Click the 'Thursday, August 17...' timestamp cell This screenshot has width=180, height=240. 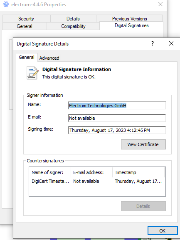138,181
